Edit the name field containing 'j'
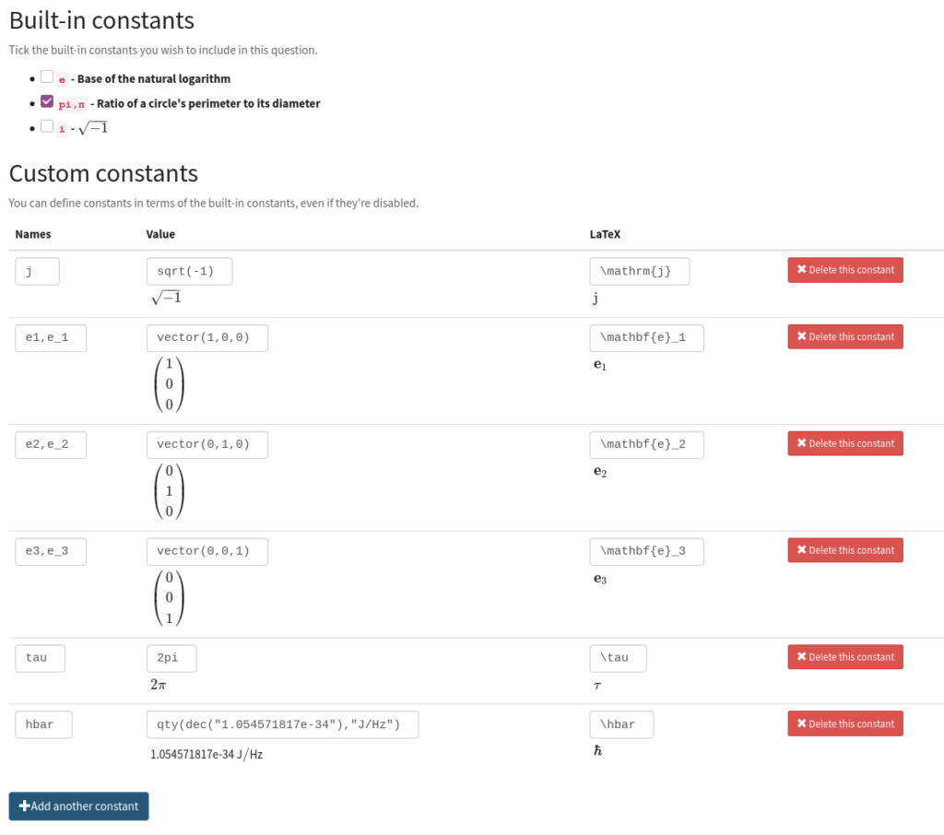Viewport: 944px width, 835px height. click(x=38, y=271)
